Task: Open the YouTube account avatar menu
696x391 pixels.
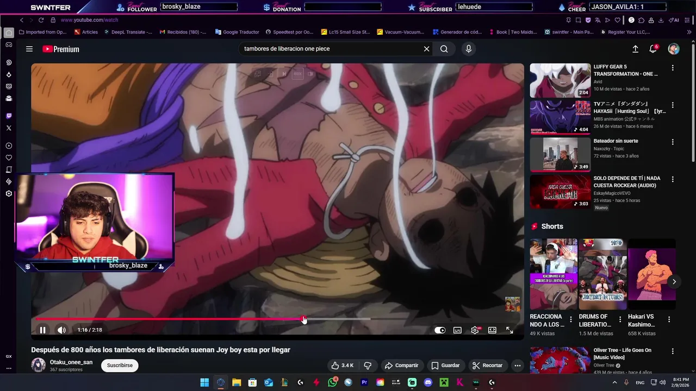Action: coord(674,49)
